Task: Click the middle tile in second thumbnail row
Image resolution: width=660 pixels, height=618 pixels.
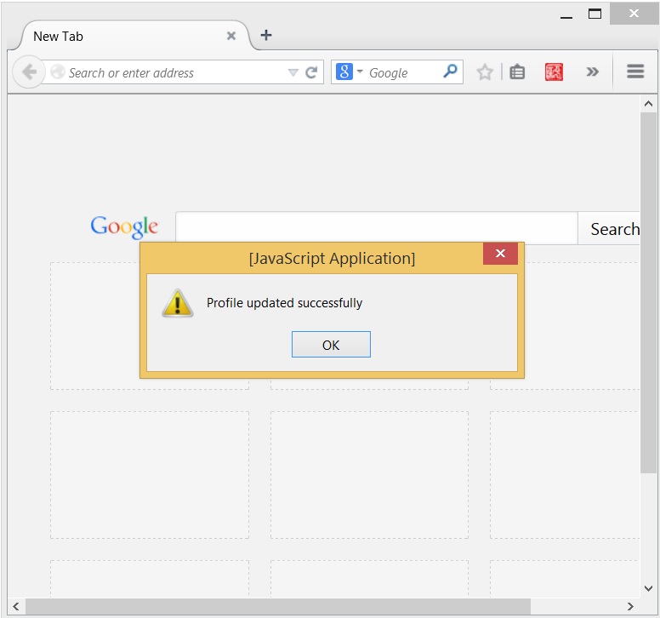Action: pos(369,475)
